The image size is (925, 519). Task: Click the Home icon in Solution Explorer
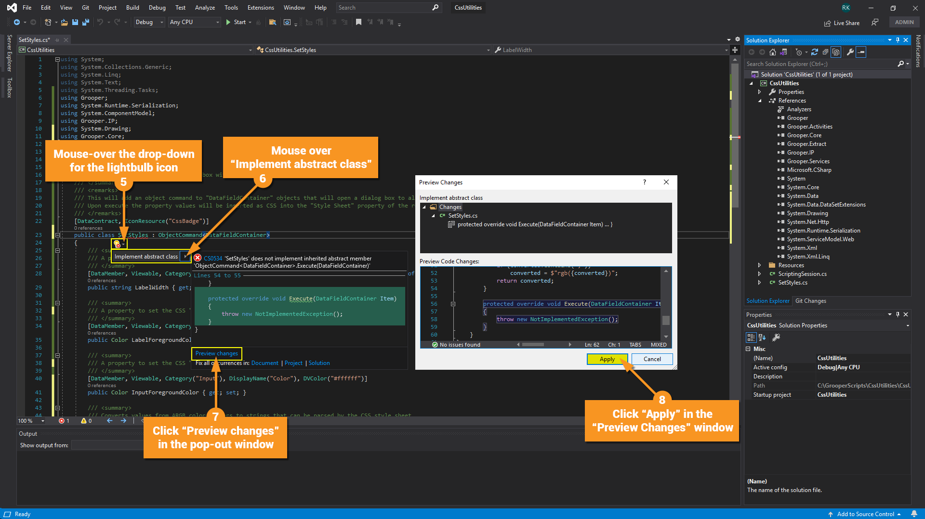pos(773,52)
